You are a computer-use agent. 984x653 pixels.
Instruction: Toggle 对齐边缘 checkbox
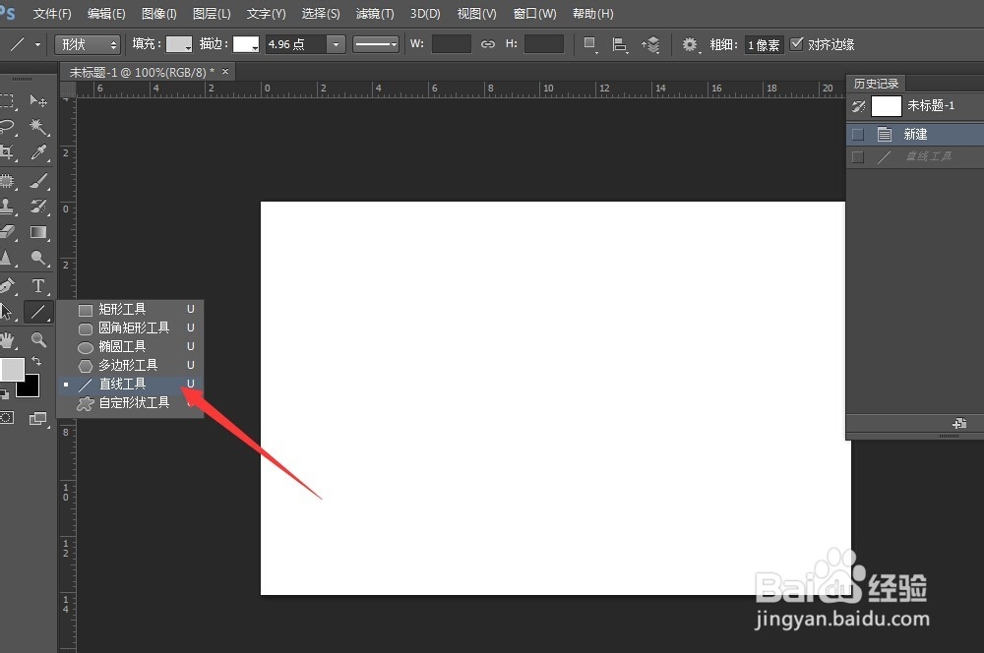pyautogui.click(x=796, y=44)
